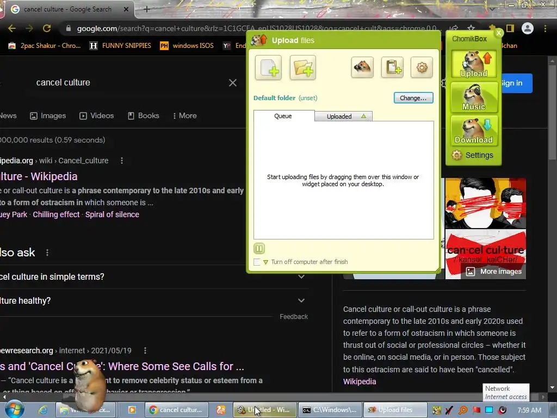The image size is (557, 418).
Task: Switch to Videos search results
Action: 97,116
